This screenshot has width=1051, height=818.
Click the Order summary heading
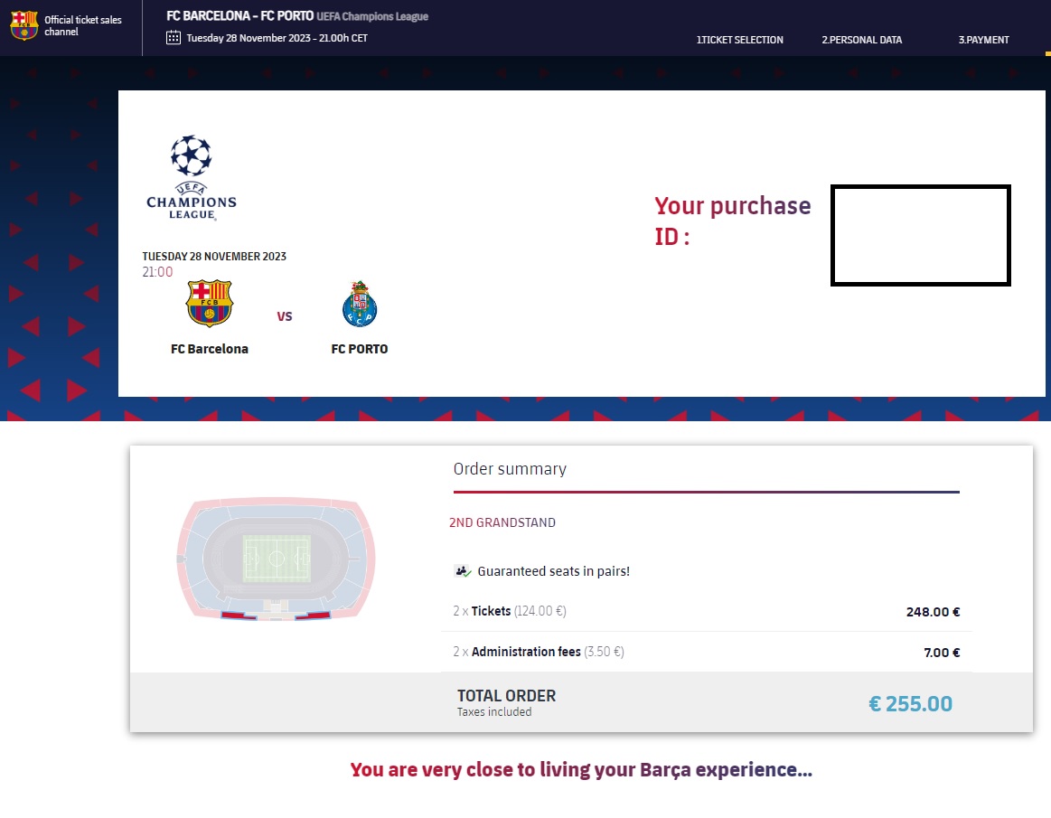click(510, 469)
